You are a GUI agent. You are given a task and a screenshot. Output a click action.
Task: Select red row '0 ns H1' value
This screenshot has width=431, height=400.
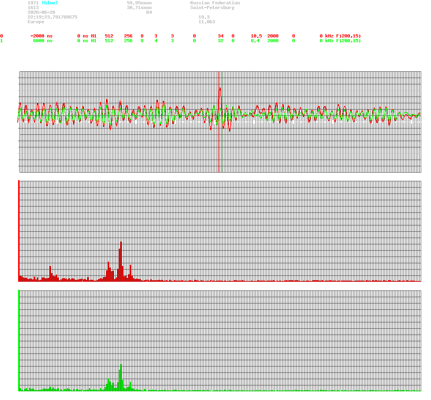pyautogui.click(x=87, y=36)
